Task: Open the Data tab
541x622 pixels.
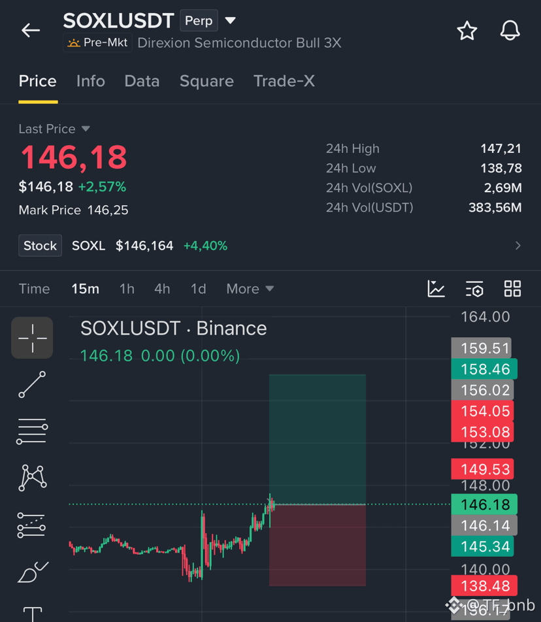Action: tap(142, 81)
